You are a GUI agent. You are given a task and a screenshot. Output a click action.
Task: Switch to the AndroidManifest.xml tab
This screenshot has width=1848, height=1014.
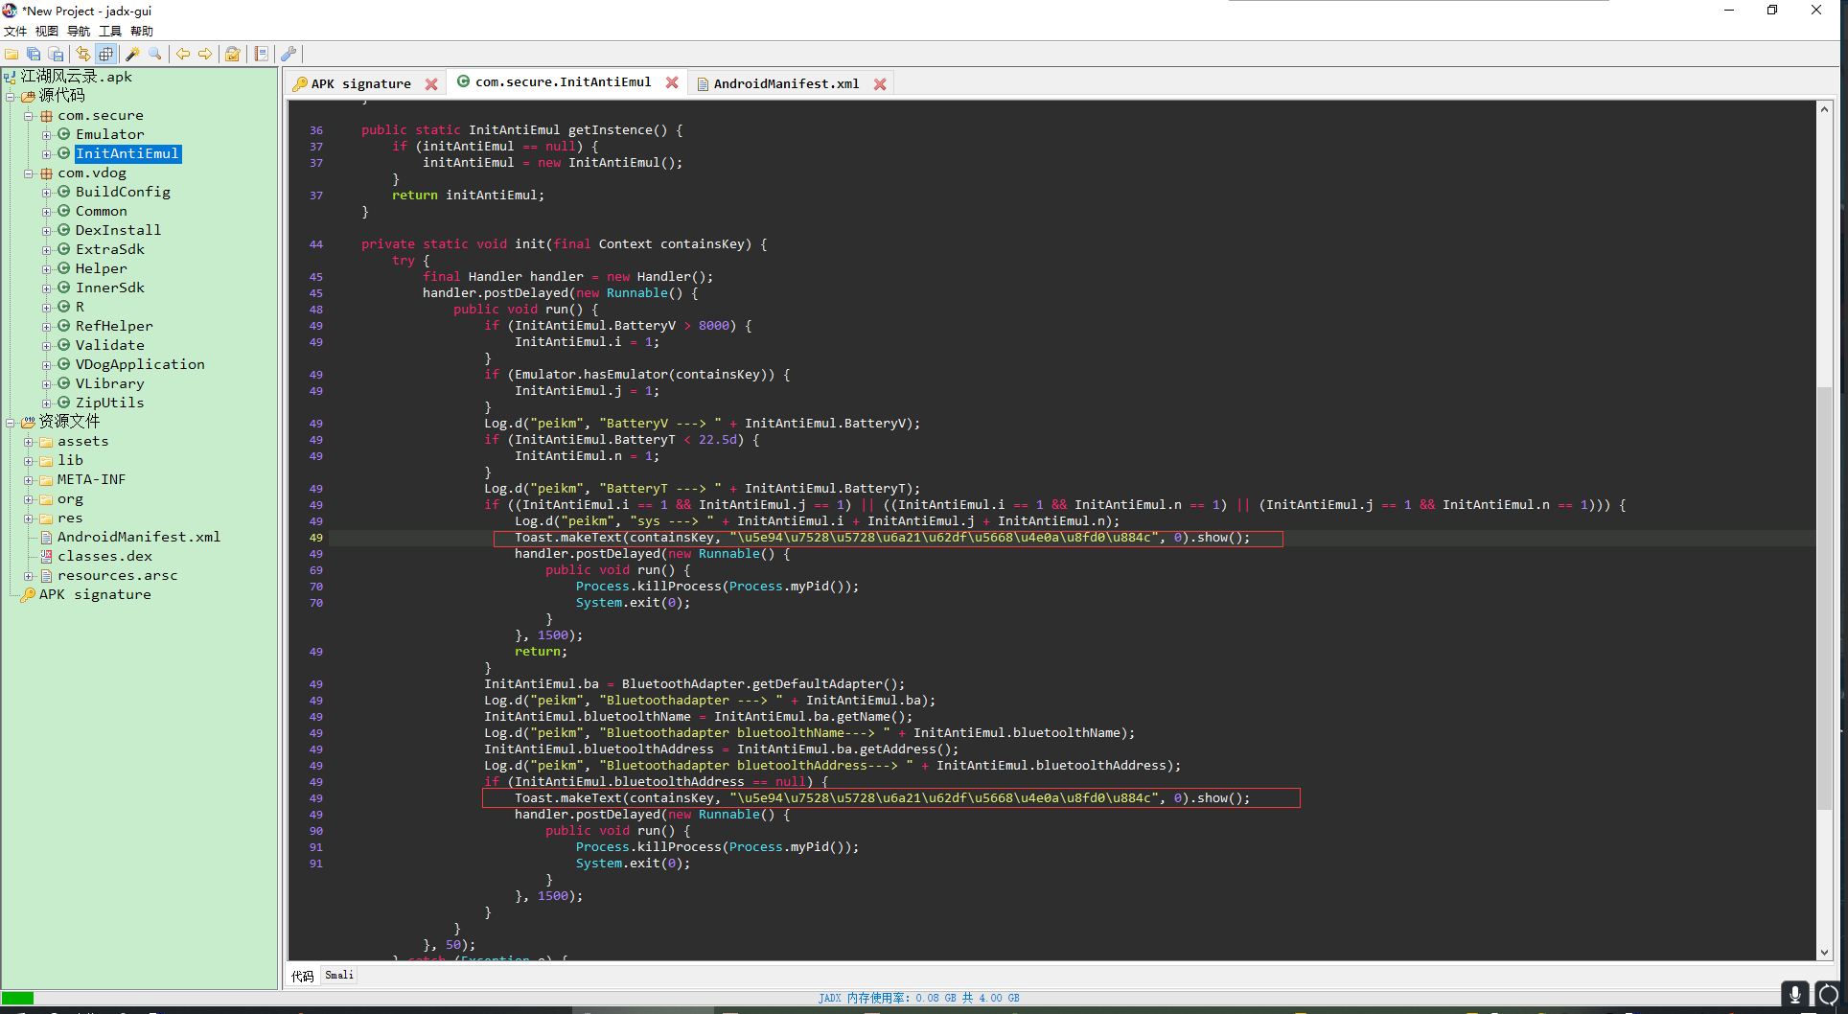pos(786,84)
